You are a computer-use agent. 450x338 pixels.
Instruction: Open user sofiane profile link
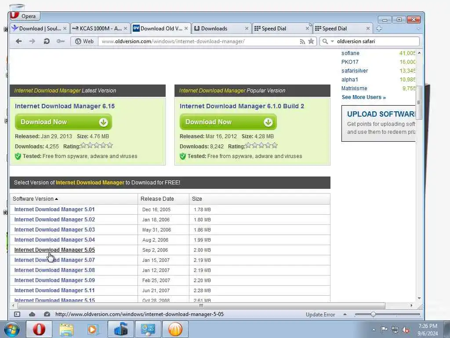[x=350, y=53]
